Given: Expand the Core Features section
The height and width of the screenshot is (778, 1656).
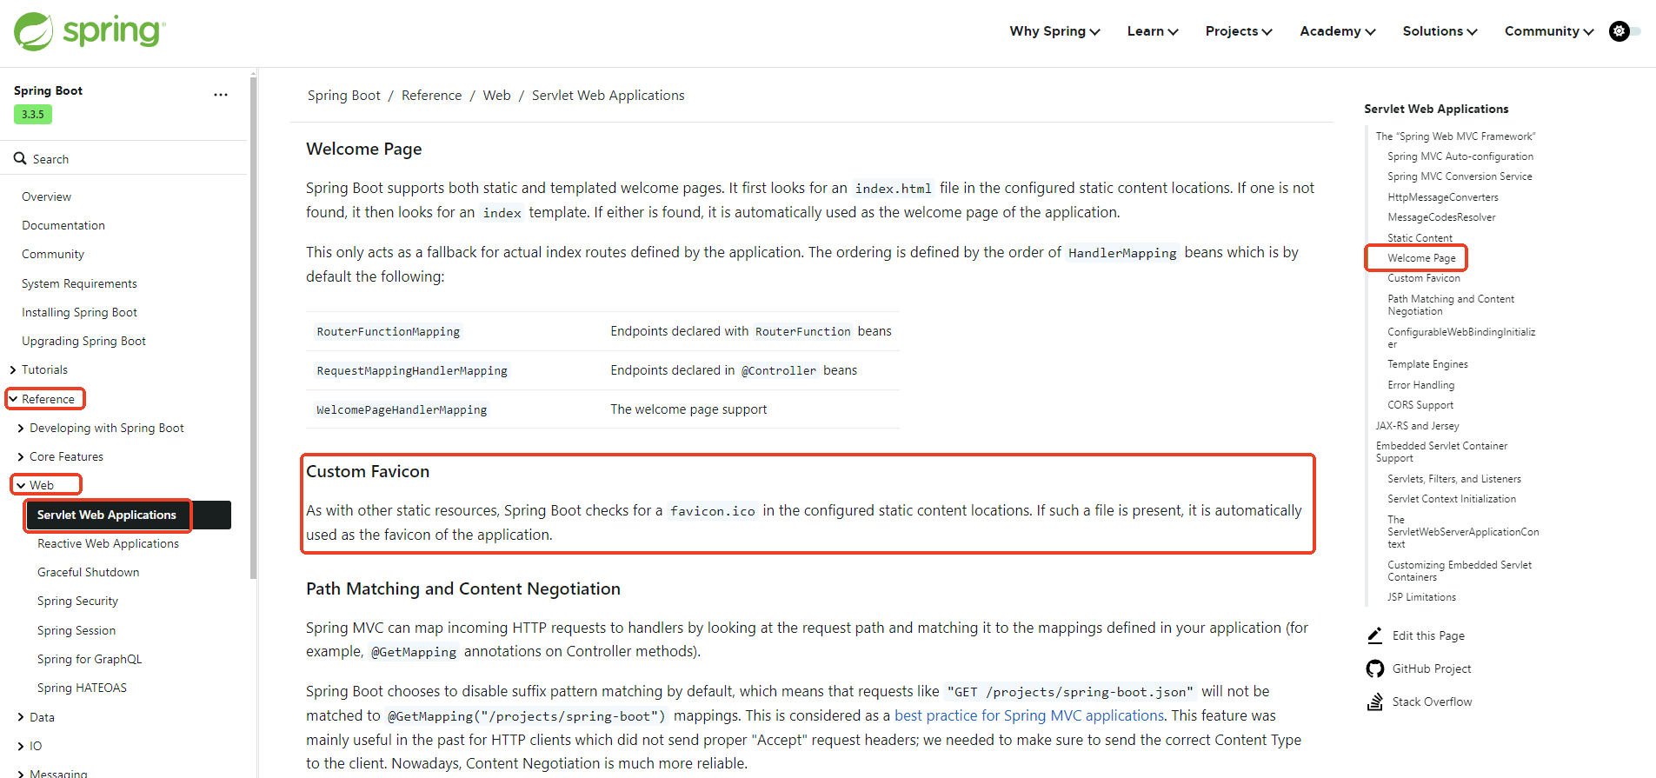Looking at the screenshot, I should point(21,456).
